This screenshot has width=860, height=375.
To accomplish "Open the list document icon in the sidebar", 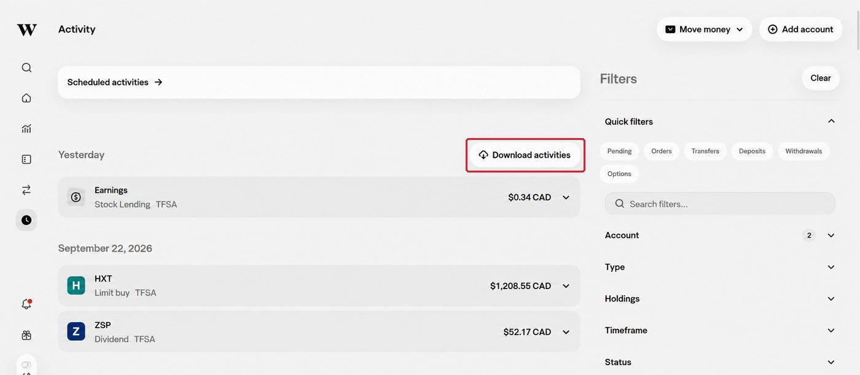I will pos(26,160).
